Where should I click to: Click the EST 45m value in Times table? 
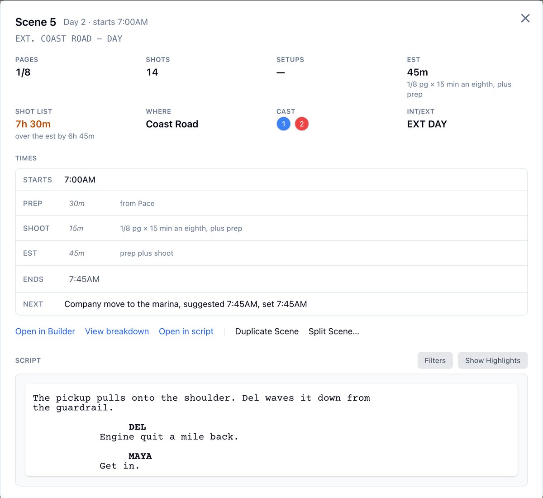tap(77, 254)
